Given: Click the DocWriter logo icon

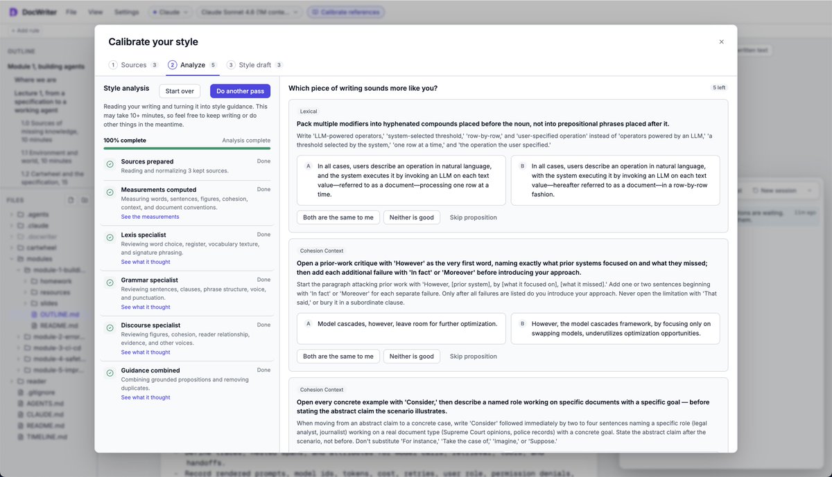Looking at the screenshot, I should [14, 12].
